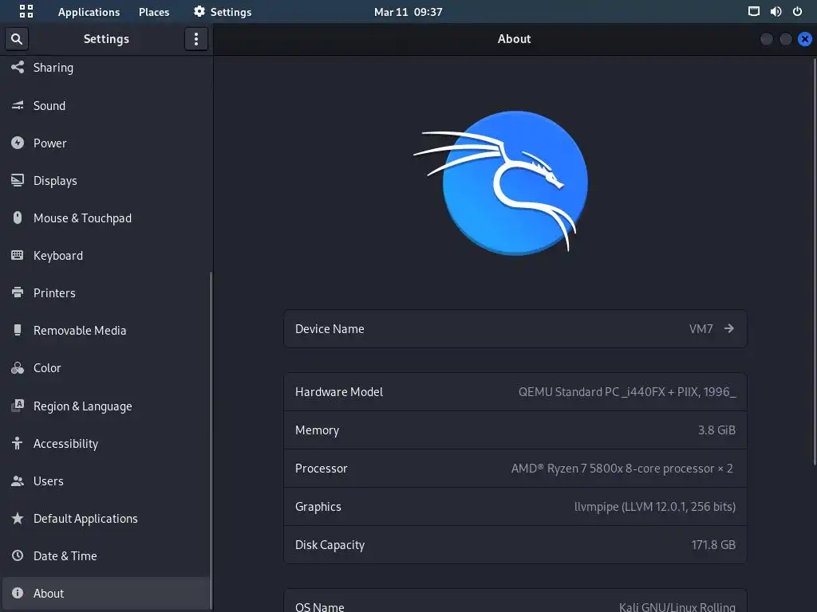Click the Keyboard icon in sidebar
817x612 pixels.
pyautogui.click(x=18, y=255)
